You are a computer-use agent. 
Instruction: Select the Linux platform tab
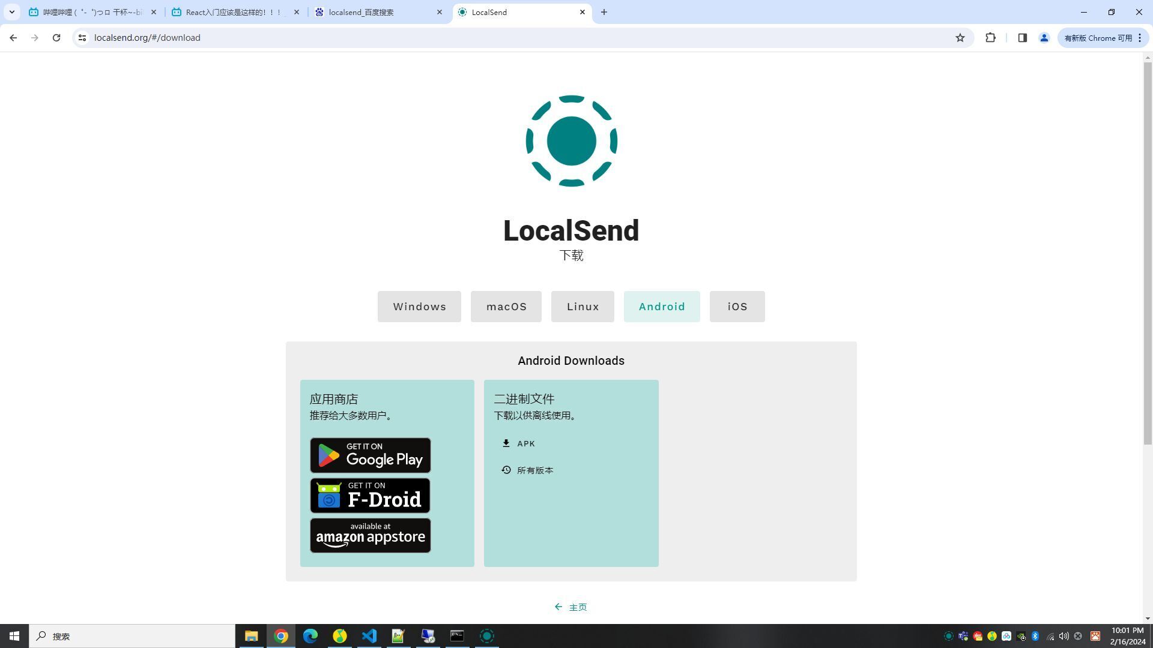583,307
